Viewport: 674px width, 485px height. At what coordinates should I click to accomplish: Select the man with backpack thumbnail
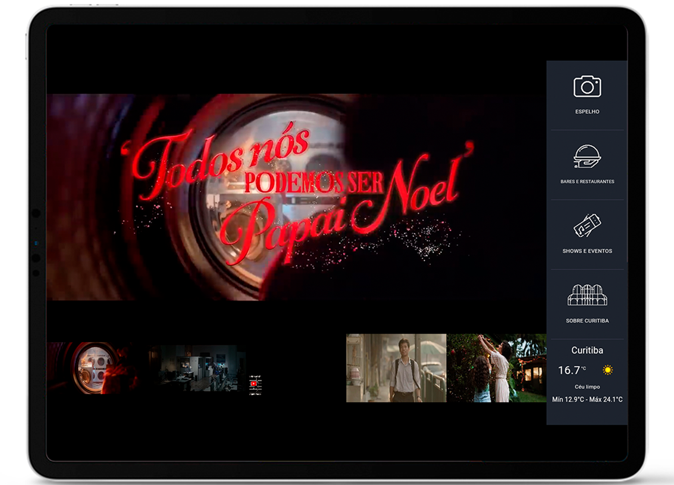coord(396,368)
